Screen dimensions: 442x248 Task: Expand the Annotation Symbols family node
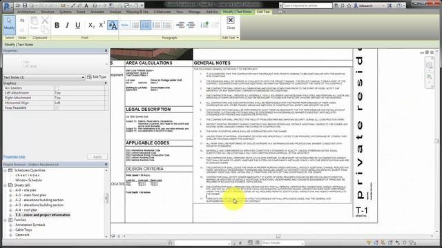[x=11, y=225]
